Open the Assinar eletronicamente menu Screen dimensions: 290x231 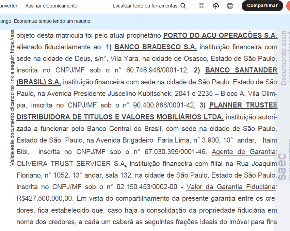pos(51,6)
